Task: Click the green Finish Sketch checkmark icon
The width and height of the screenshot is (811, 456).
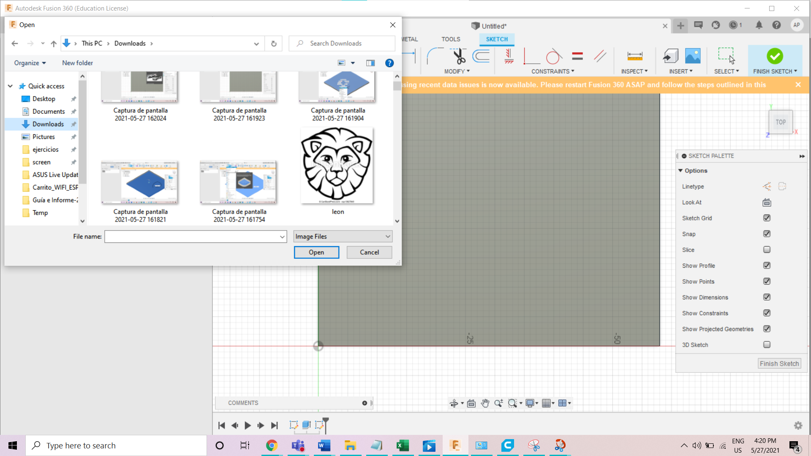Action: [x=775, y=56]
